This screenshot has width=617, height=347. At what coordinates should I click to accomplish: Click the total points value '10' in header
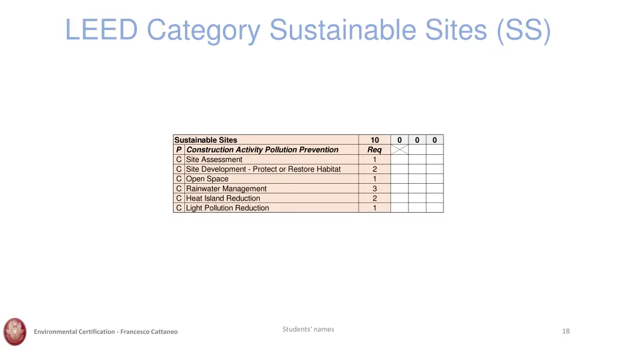pyautogui.click(x=375, y=140)
